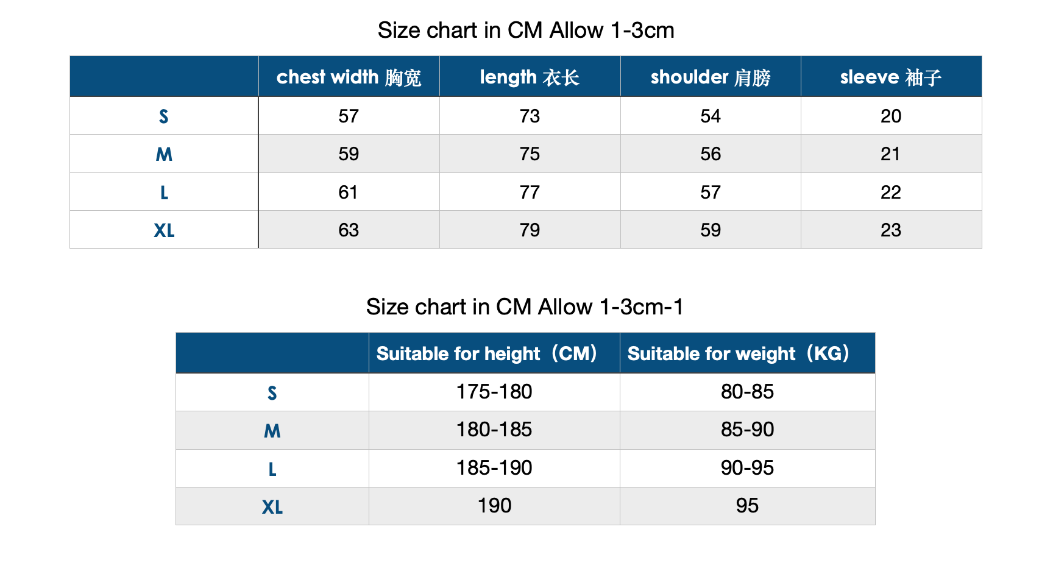
Task: Click the chest width column header
Action: point(349,77)
